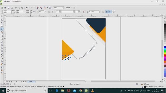This screenshot has height=93, width=166.
Task: Open the application launcher icon
Action: (45, 8)
